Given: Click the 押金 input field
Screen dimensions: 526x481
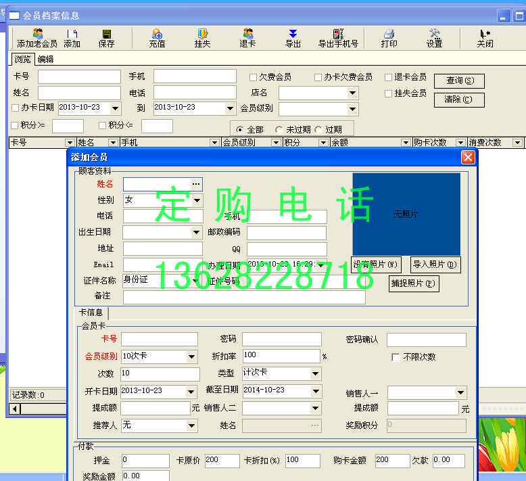Looking at the screenshot, I should point(145,461).
